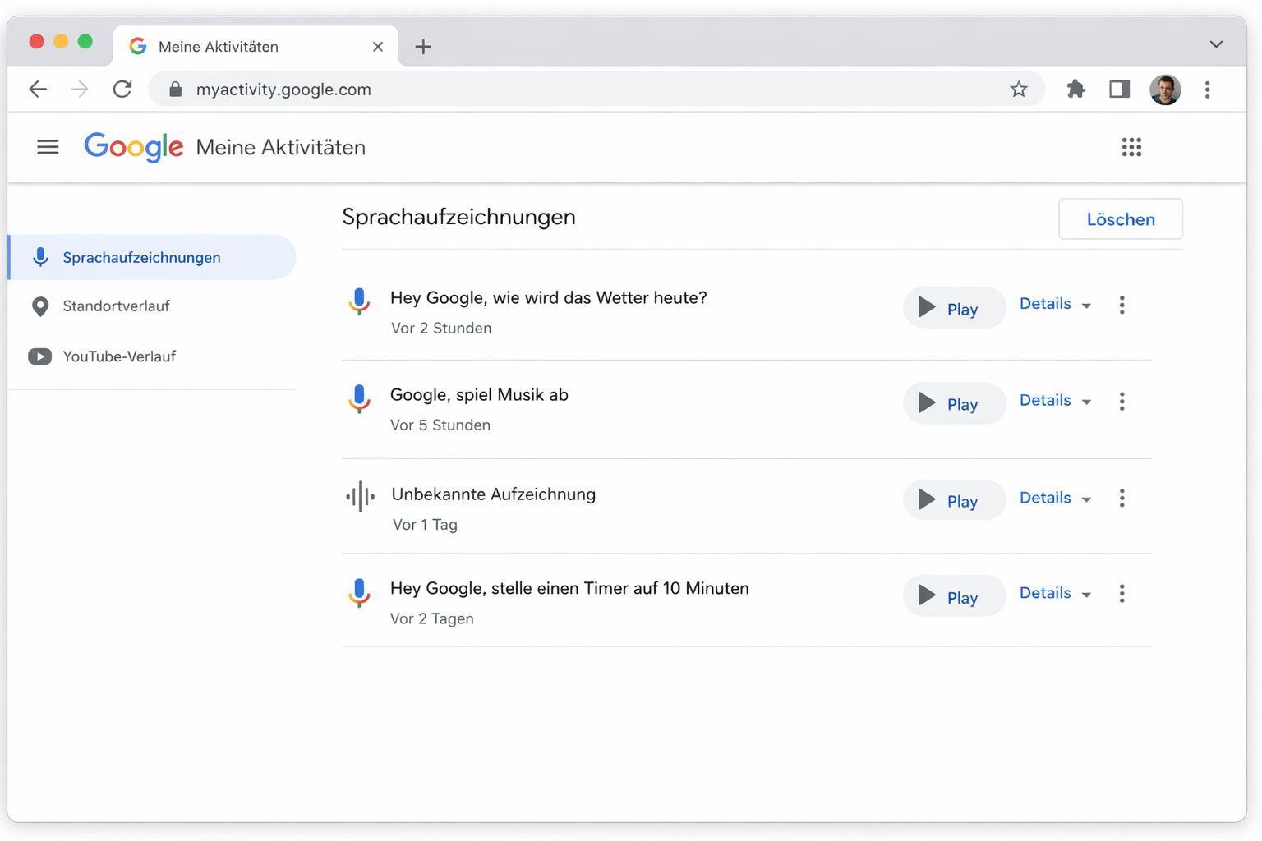Open the browser extensions puzzle icon
This screenshot has height=841, width=1262.
pyautogui.click(x=1075, y=89)
